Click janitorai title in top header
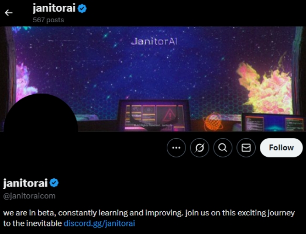The height and width of the screenshot is (234, 306). [x=54, y=8]
